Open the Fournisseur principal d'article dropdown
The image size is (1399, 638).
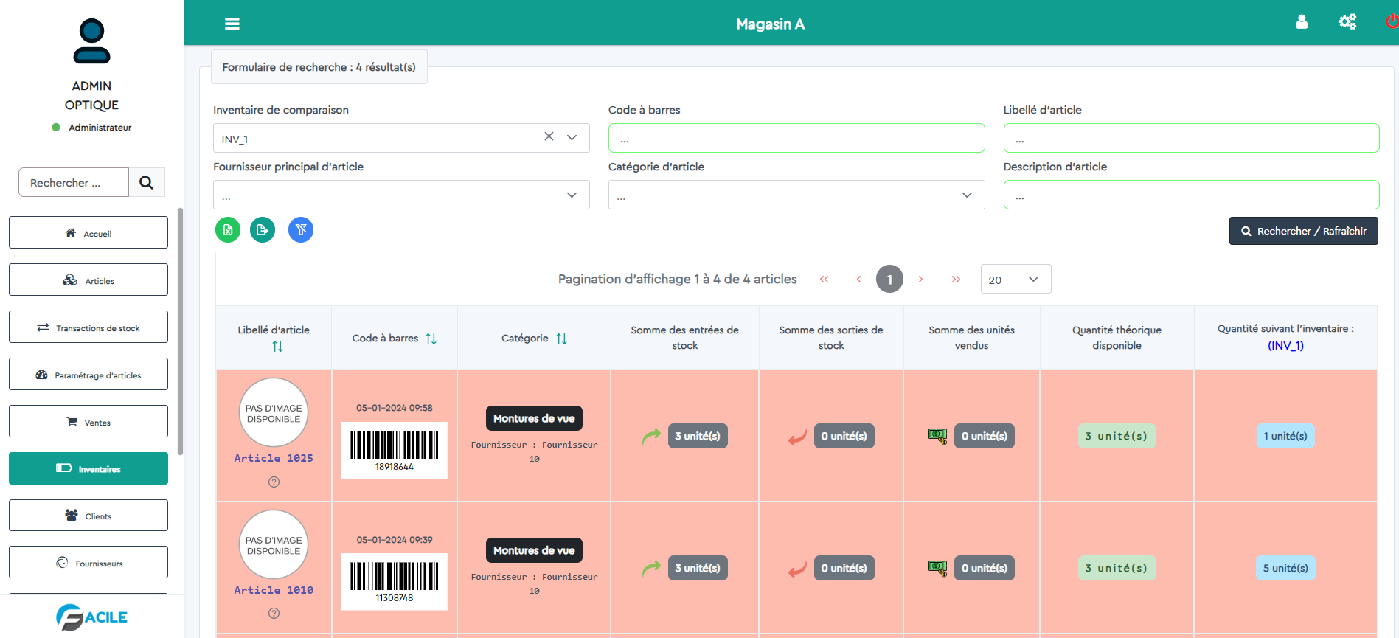point(572,195)
